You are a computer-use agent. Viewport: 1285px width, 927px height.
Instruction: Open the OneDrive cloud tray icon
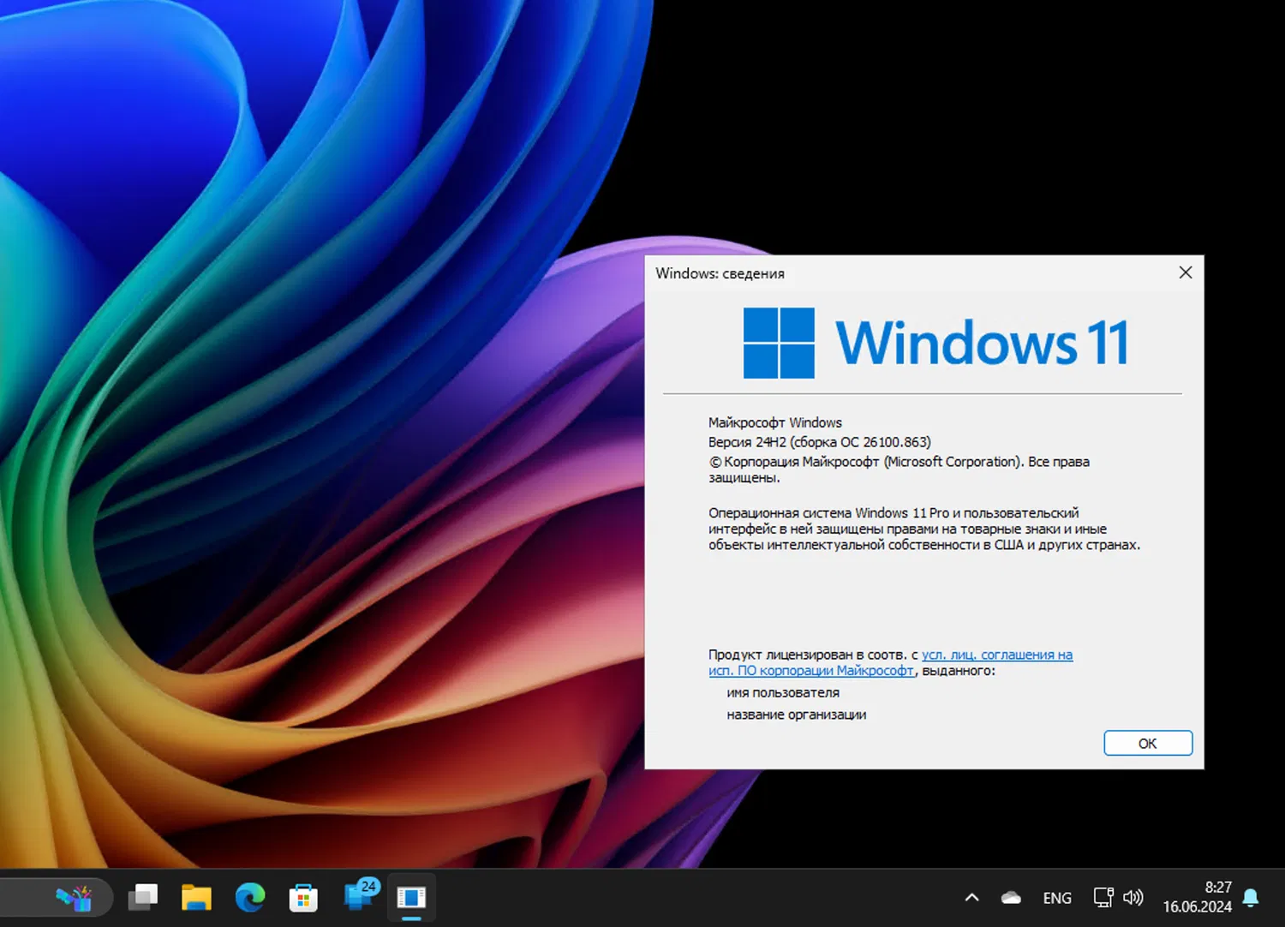tap(1011, 898)
